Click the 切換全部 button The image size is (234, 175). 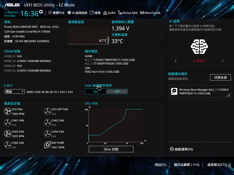(x=221, y=77)
